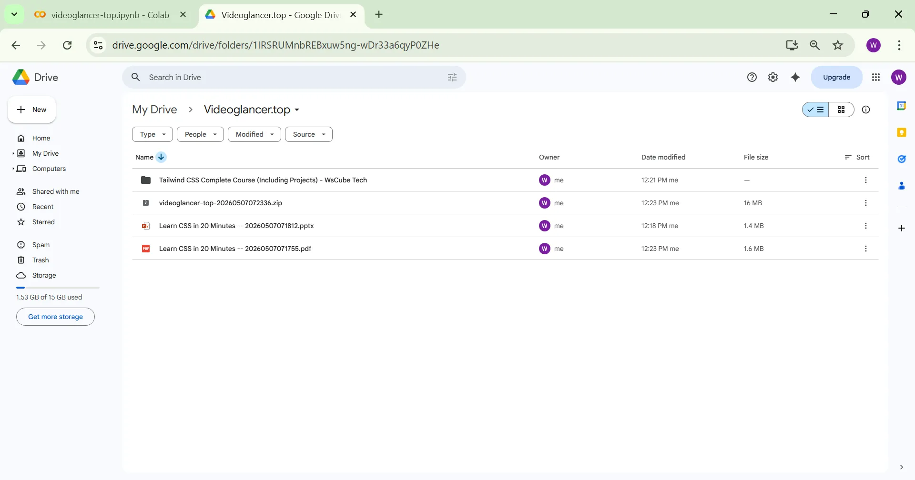This screenshot has width=915, height=480.
Task: Get add-ons plus icon in side panel
Action: click(902, 228)
